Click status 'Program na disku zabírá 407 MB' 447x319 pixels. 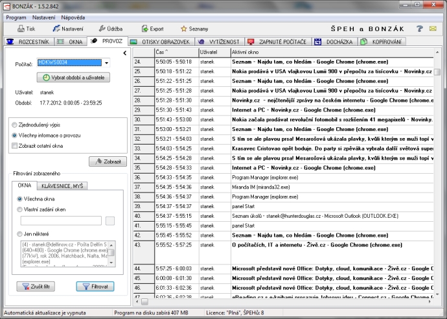[151, 313]
